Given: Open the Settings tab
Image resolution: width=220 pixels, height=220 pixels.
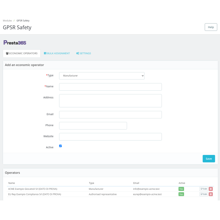Looking at the screenshot, I should (83, 53).
